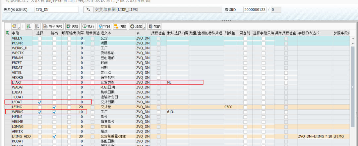Select the WERKS_H field cell
Viewport: 358px width, 146px height.
point(22,48)
